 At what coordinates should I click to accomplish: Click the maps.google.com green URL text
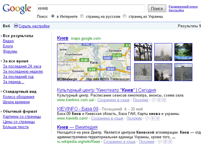point(86,38)
